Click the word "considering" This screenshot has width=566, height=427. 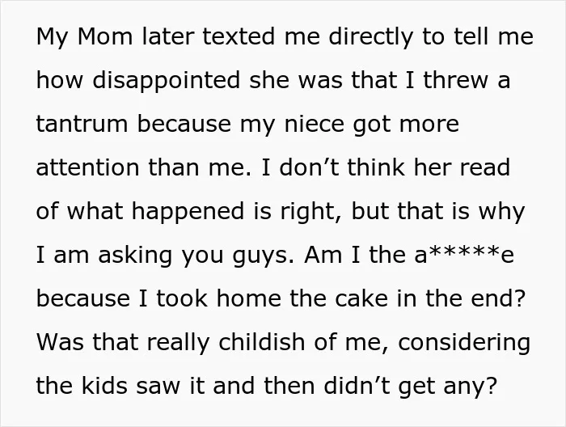click(x=464, y=343)
